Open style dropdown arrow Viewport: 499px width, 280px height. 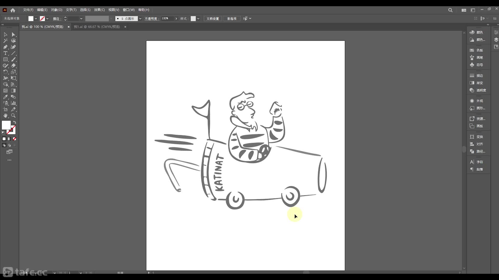pyautogui.click(x=198, y=19)
